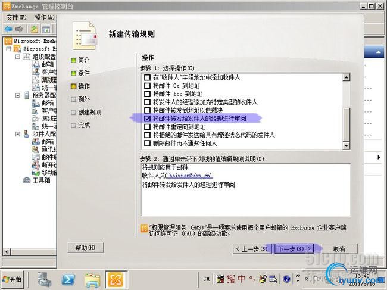Click the tree pane left scroll arrow
This screenshot has height=290, width=387.
pos(7,252)
